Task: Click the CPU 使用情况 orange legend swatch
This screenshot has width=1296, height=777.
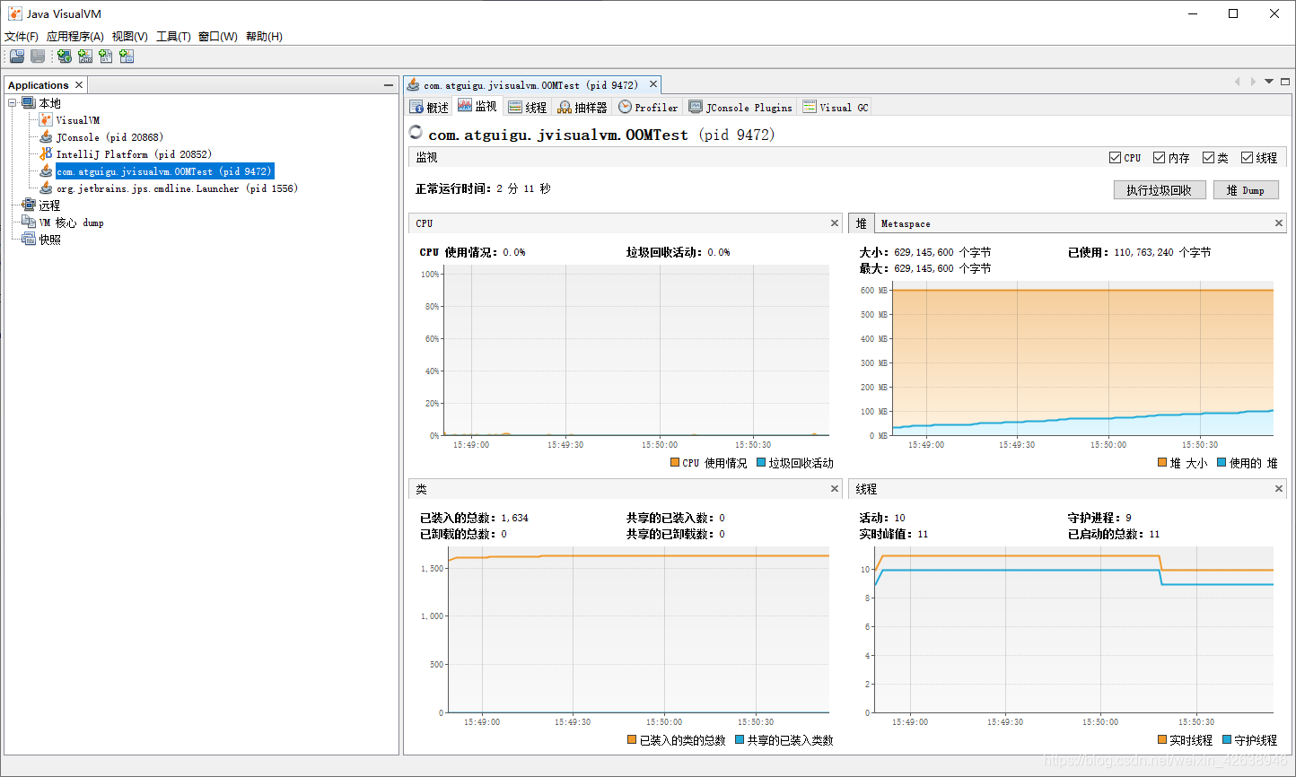Action: point(675,463)
